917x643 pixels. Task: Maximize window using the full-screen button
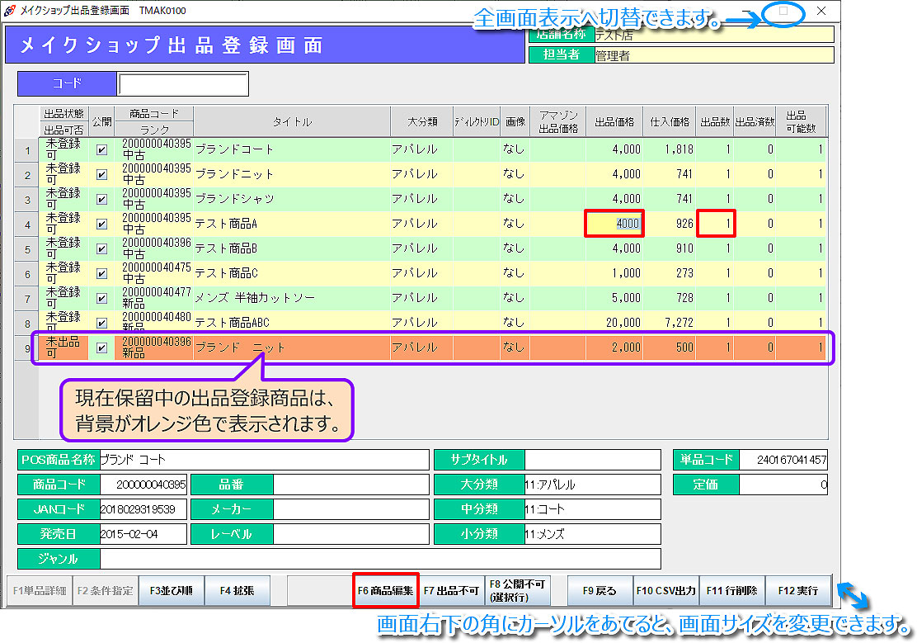click(x=783, y=12)
